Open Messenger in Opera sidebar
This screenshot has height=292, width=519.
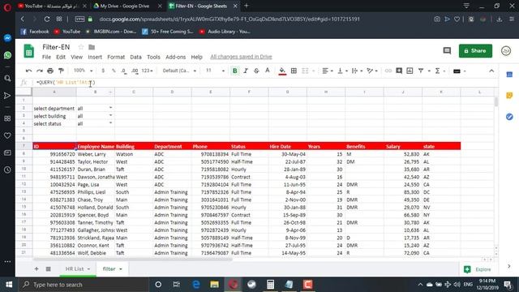tap(7, 38)
